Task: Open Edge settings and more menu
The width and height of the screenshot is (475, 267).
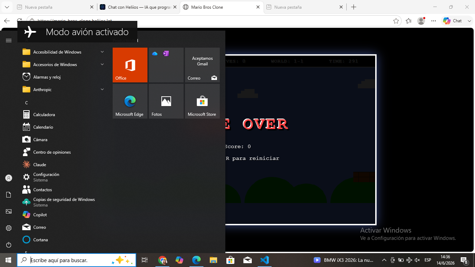Action: [434, 21]
